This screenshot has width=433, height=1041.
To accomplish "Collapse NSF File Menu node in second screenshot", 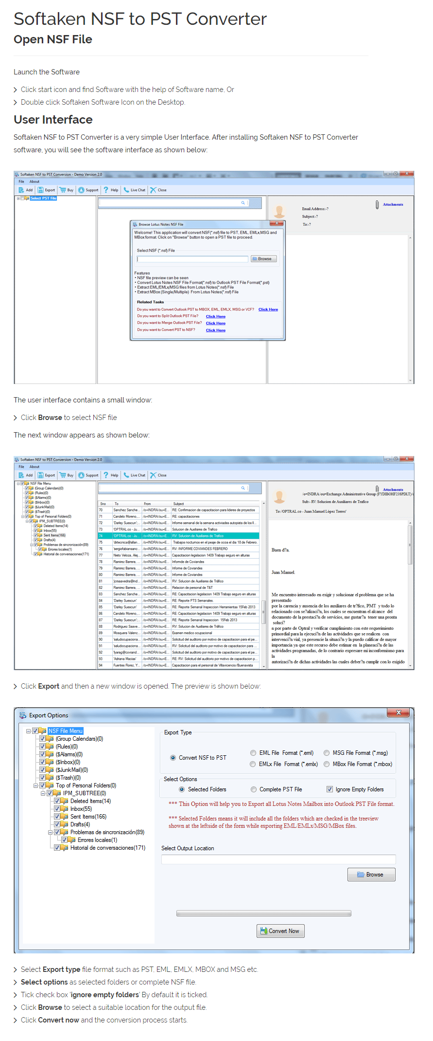I will [x=18, y=484].
